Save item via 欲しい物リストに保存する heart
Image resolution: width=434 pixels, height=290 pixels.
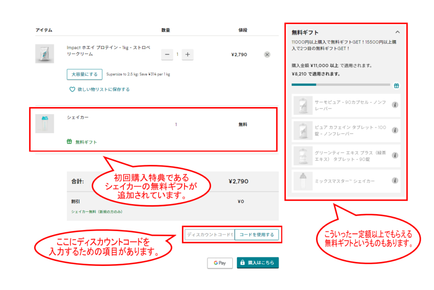(x=72, y=89)
